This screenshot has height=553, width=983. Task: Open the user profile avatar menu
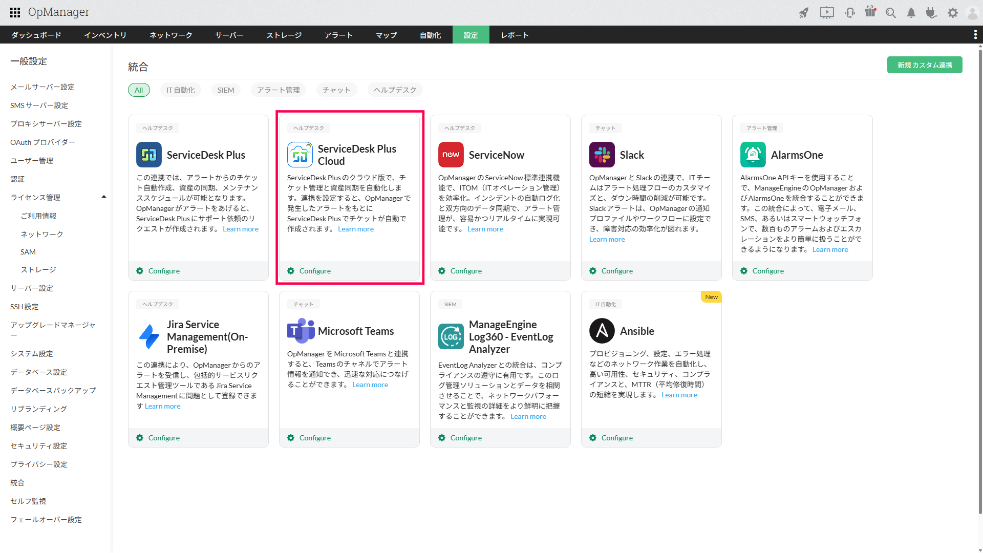coord(972,13)
